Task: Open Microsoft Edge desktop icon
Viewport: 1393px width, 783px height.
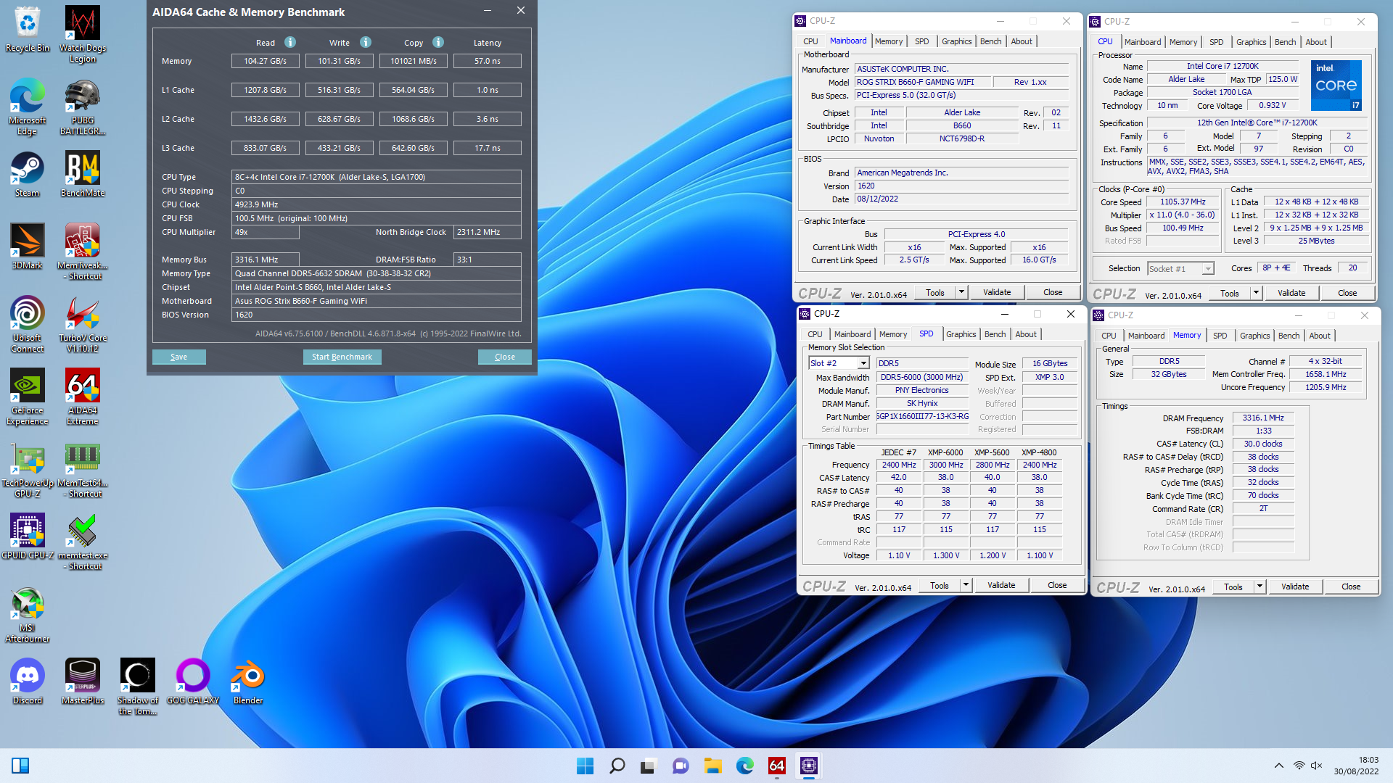Action: tap(28, 106)
